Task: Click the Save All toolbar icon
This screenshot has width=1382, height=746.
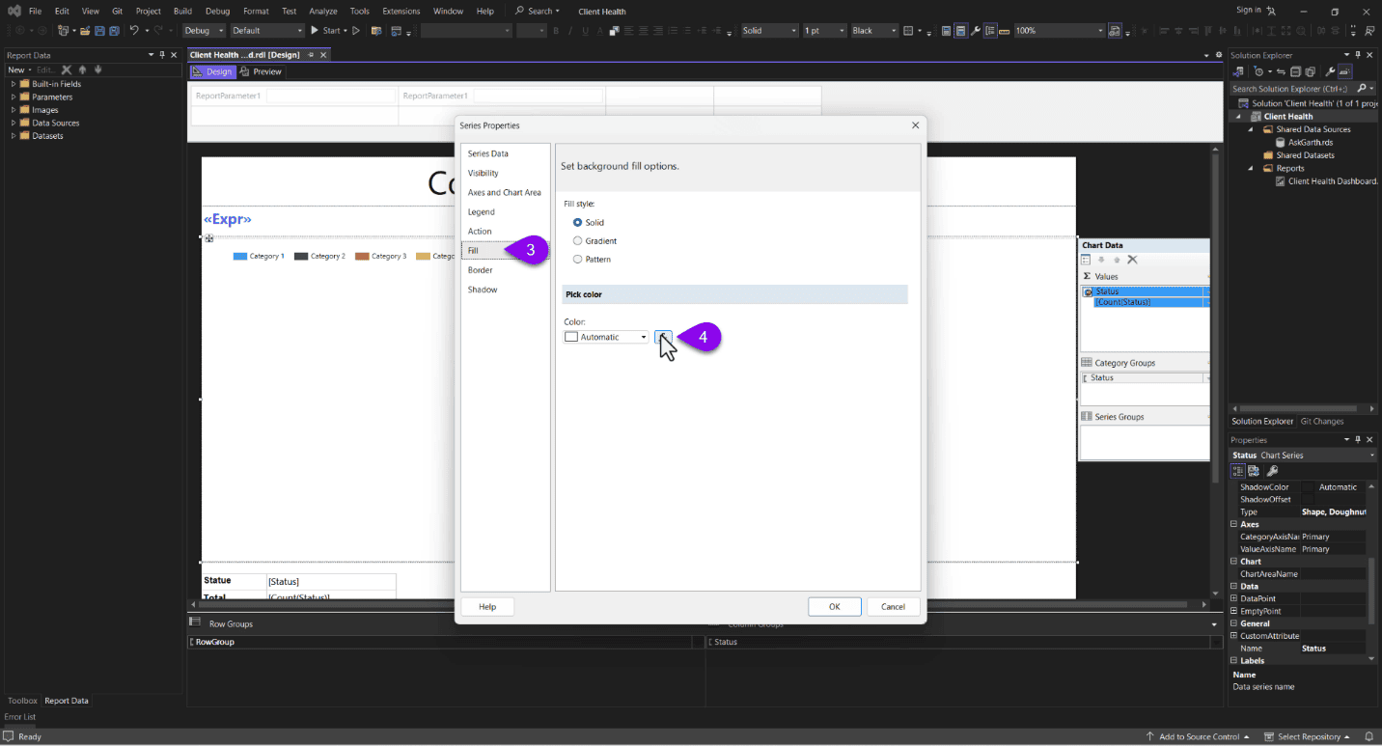Action: 114,31
